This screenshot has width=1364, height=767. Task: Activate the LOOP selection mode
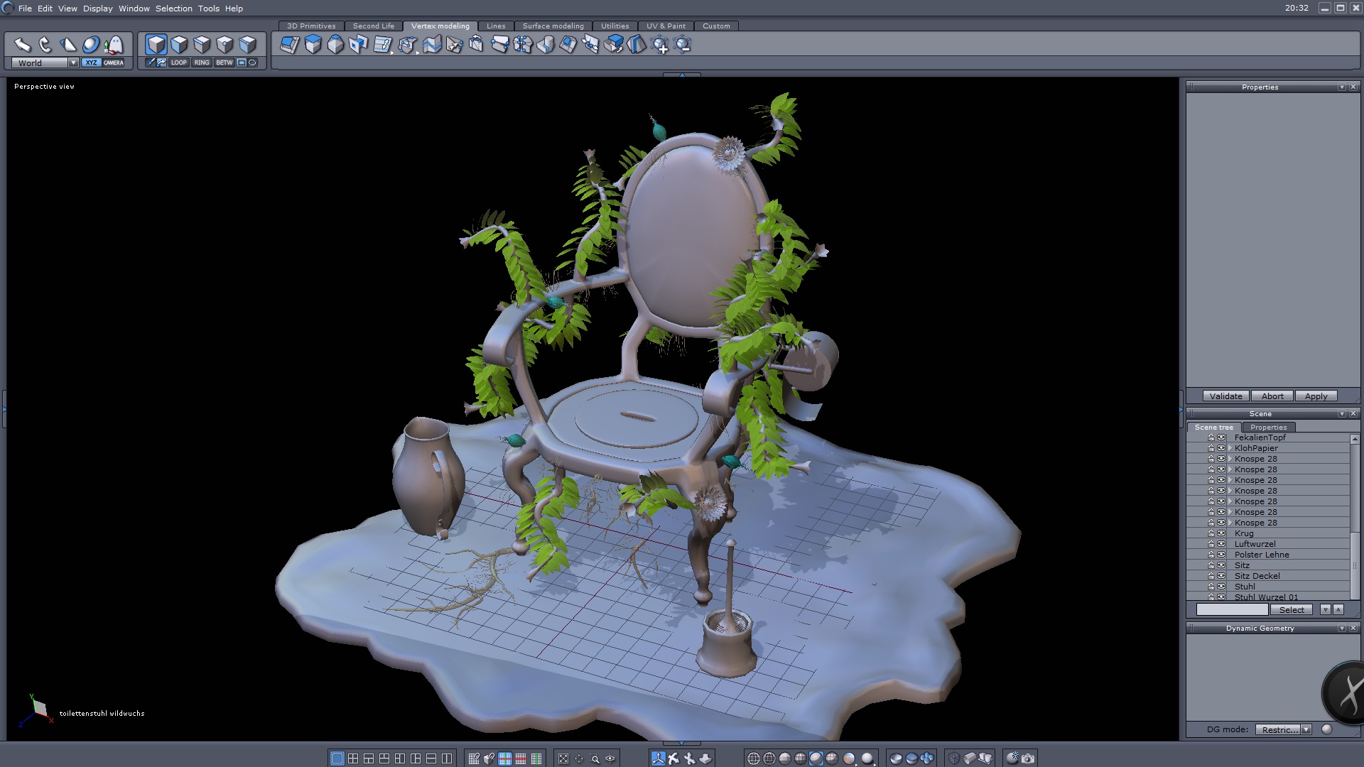pyautogui.click(x=178, y=62)
